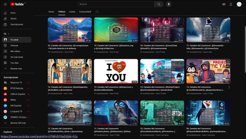
Task: Start voice search with microphone
Action: click(x=169, y=4)
